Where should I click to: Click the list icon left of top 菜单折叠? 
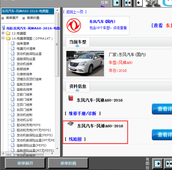[x=24, y=18]
